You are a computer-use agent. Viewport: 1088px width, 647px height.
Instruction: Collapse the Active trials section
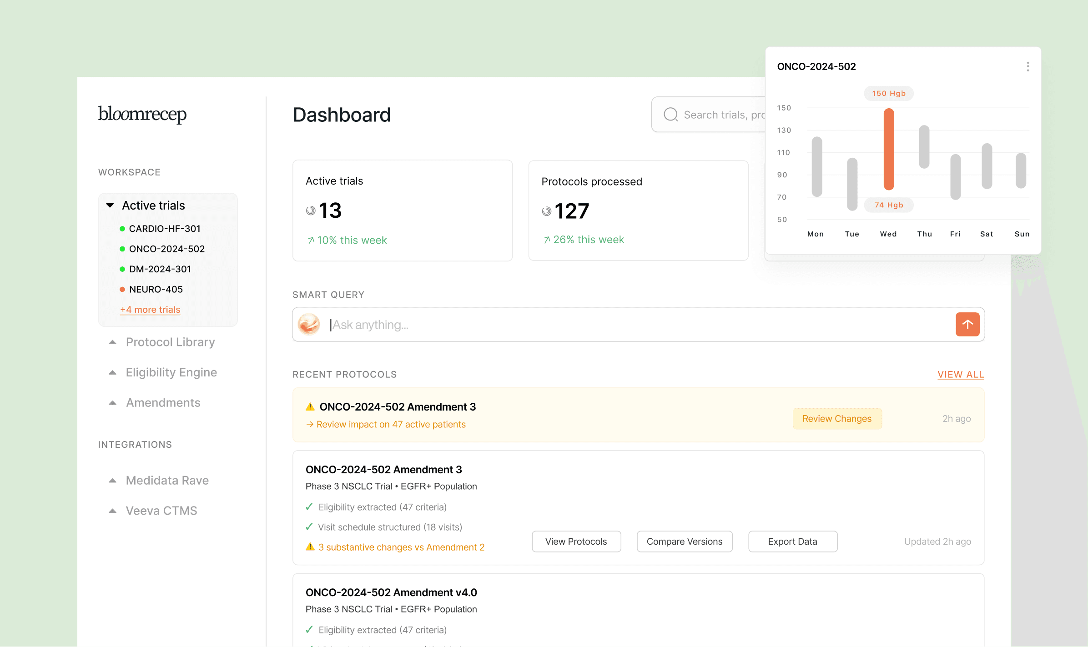[110, 206]
